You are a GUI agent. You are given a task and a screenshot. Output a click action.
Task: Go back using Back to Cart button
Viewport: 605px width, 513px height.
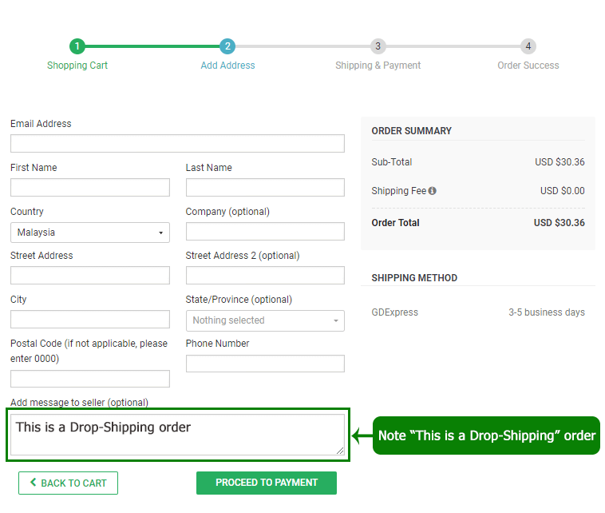coord(68,483)
